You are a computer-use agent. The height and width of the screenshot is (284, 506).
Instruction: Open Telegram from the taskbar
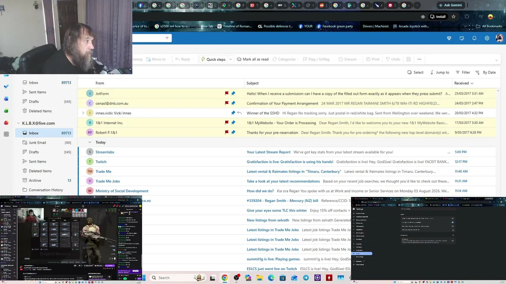306,278
